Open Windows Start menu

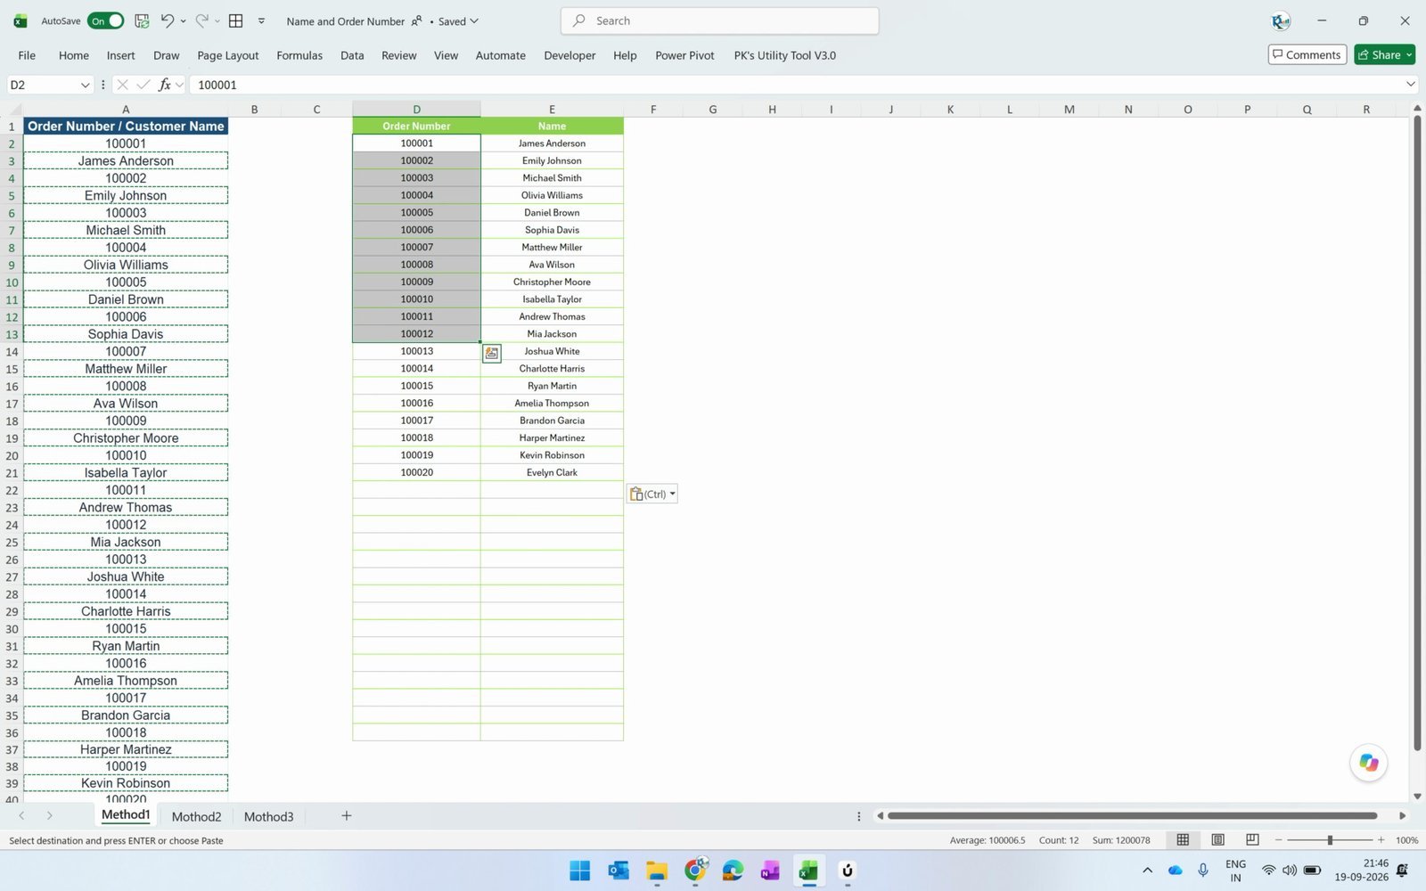click(x=579, y=871)
